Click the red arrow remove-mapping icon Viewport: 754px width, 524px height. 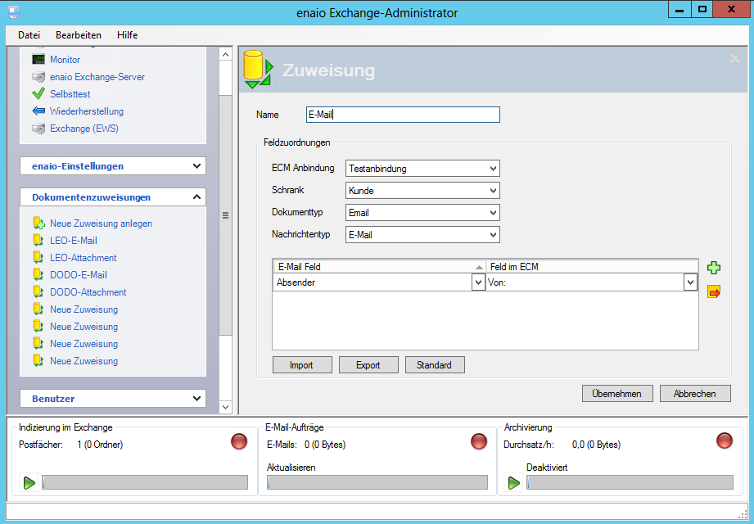(x=713, y=291)
